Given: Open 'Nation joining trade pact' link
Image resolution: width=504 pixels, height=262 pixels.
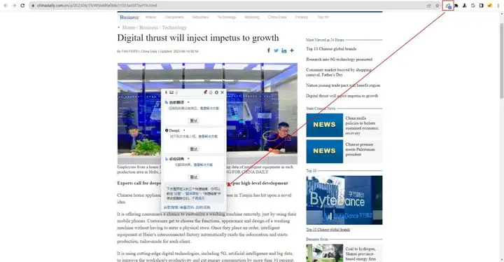Looking at the screenshot, I should [343, 85].
